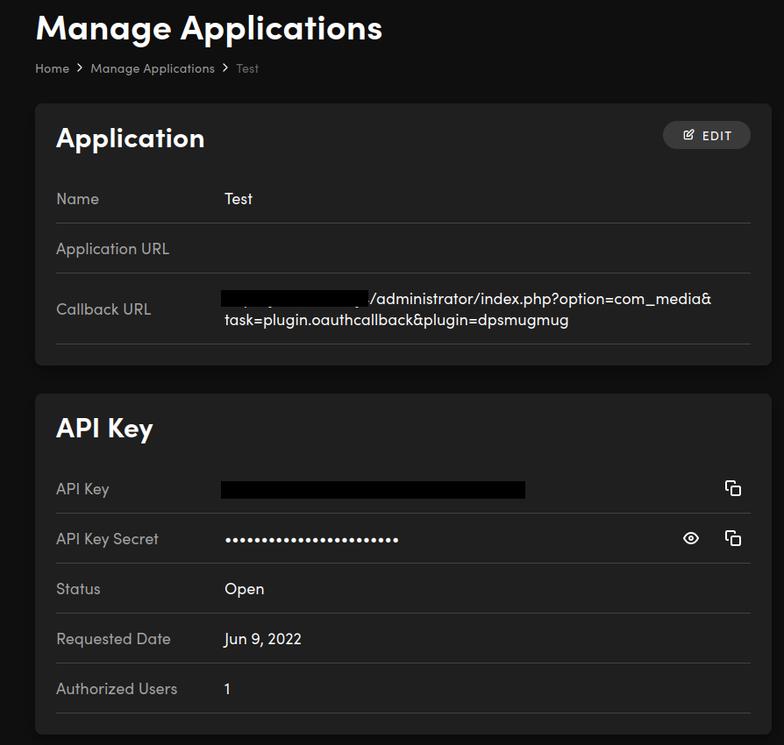Image resolution: width=784 pixels, height=745 pixels.
Task: Copy the API Key Secret value
Action: [x=733, y=539]
